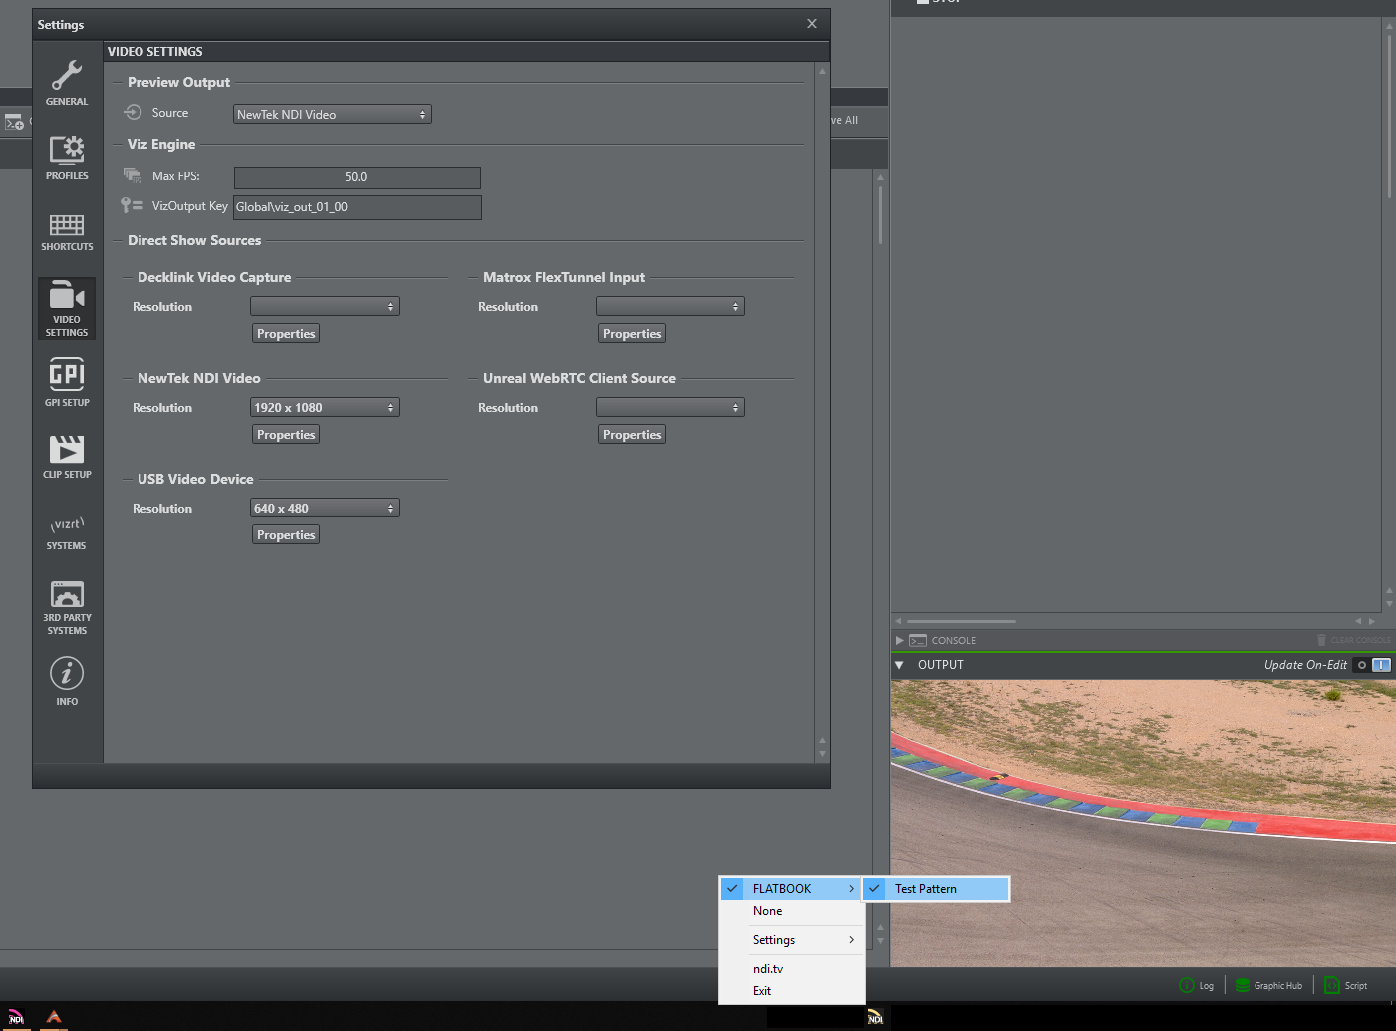Go to Clip Setup section
Screen dimensions: 1396x1031
(x=67, y=456)
